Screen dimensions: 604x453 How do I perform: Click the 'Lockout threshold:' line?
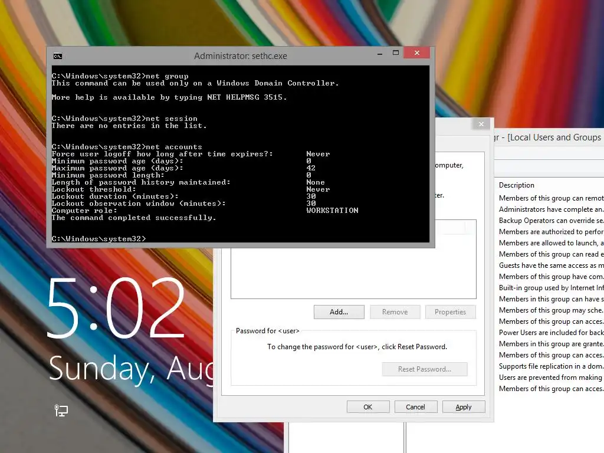point(94,189)
